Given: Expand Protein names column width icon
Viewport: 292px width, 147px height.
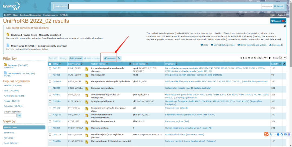Looking at the screenshot, I should pyautogui.click(x=130, y=64).
